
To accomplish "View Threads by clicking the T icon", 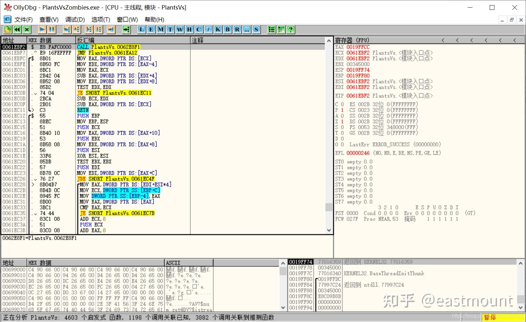I will pyautogui.click(x=170, y=29).
